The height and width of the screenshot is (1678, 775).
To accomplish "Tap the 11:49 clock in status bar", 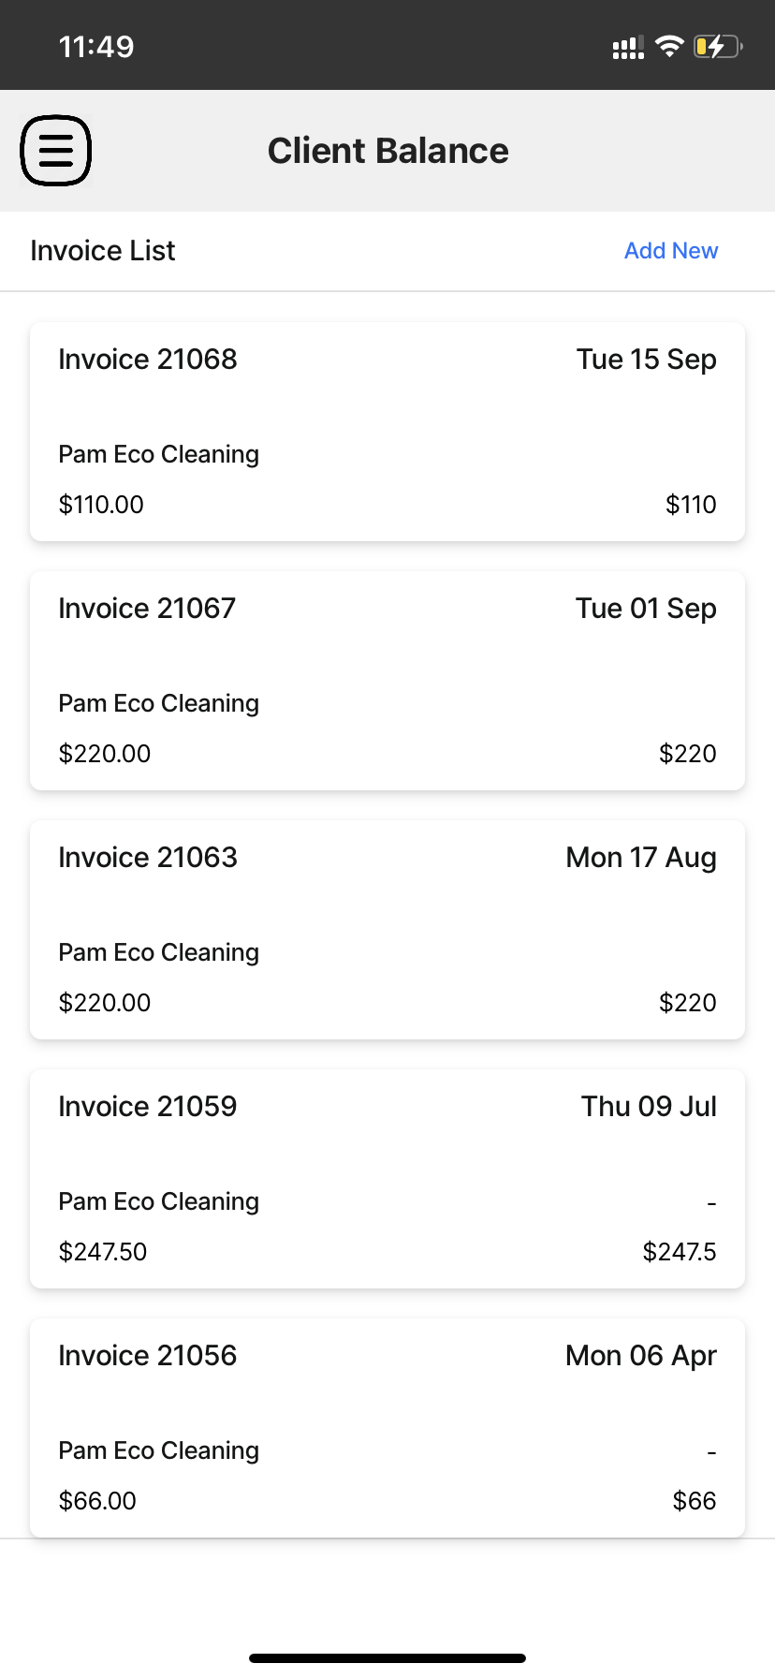I will [96, 47].
